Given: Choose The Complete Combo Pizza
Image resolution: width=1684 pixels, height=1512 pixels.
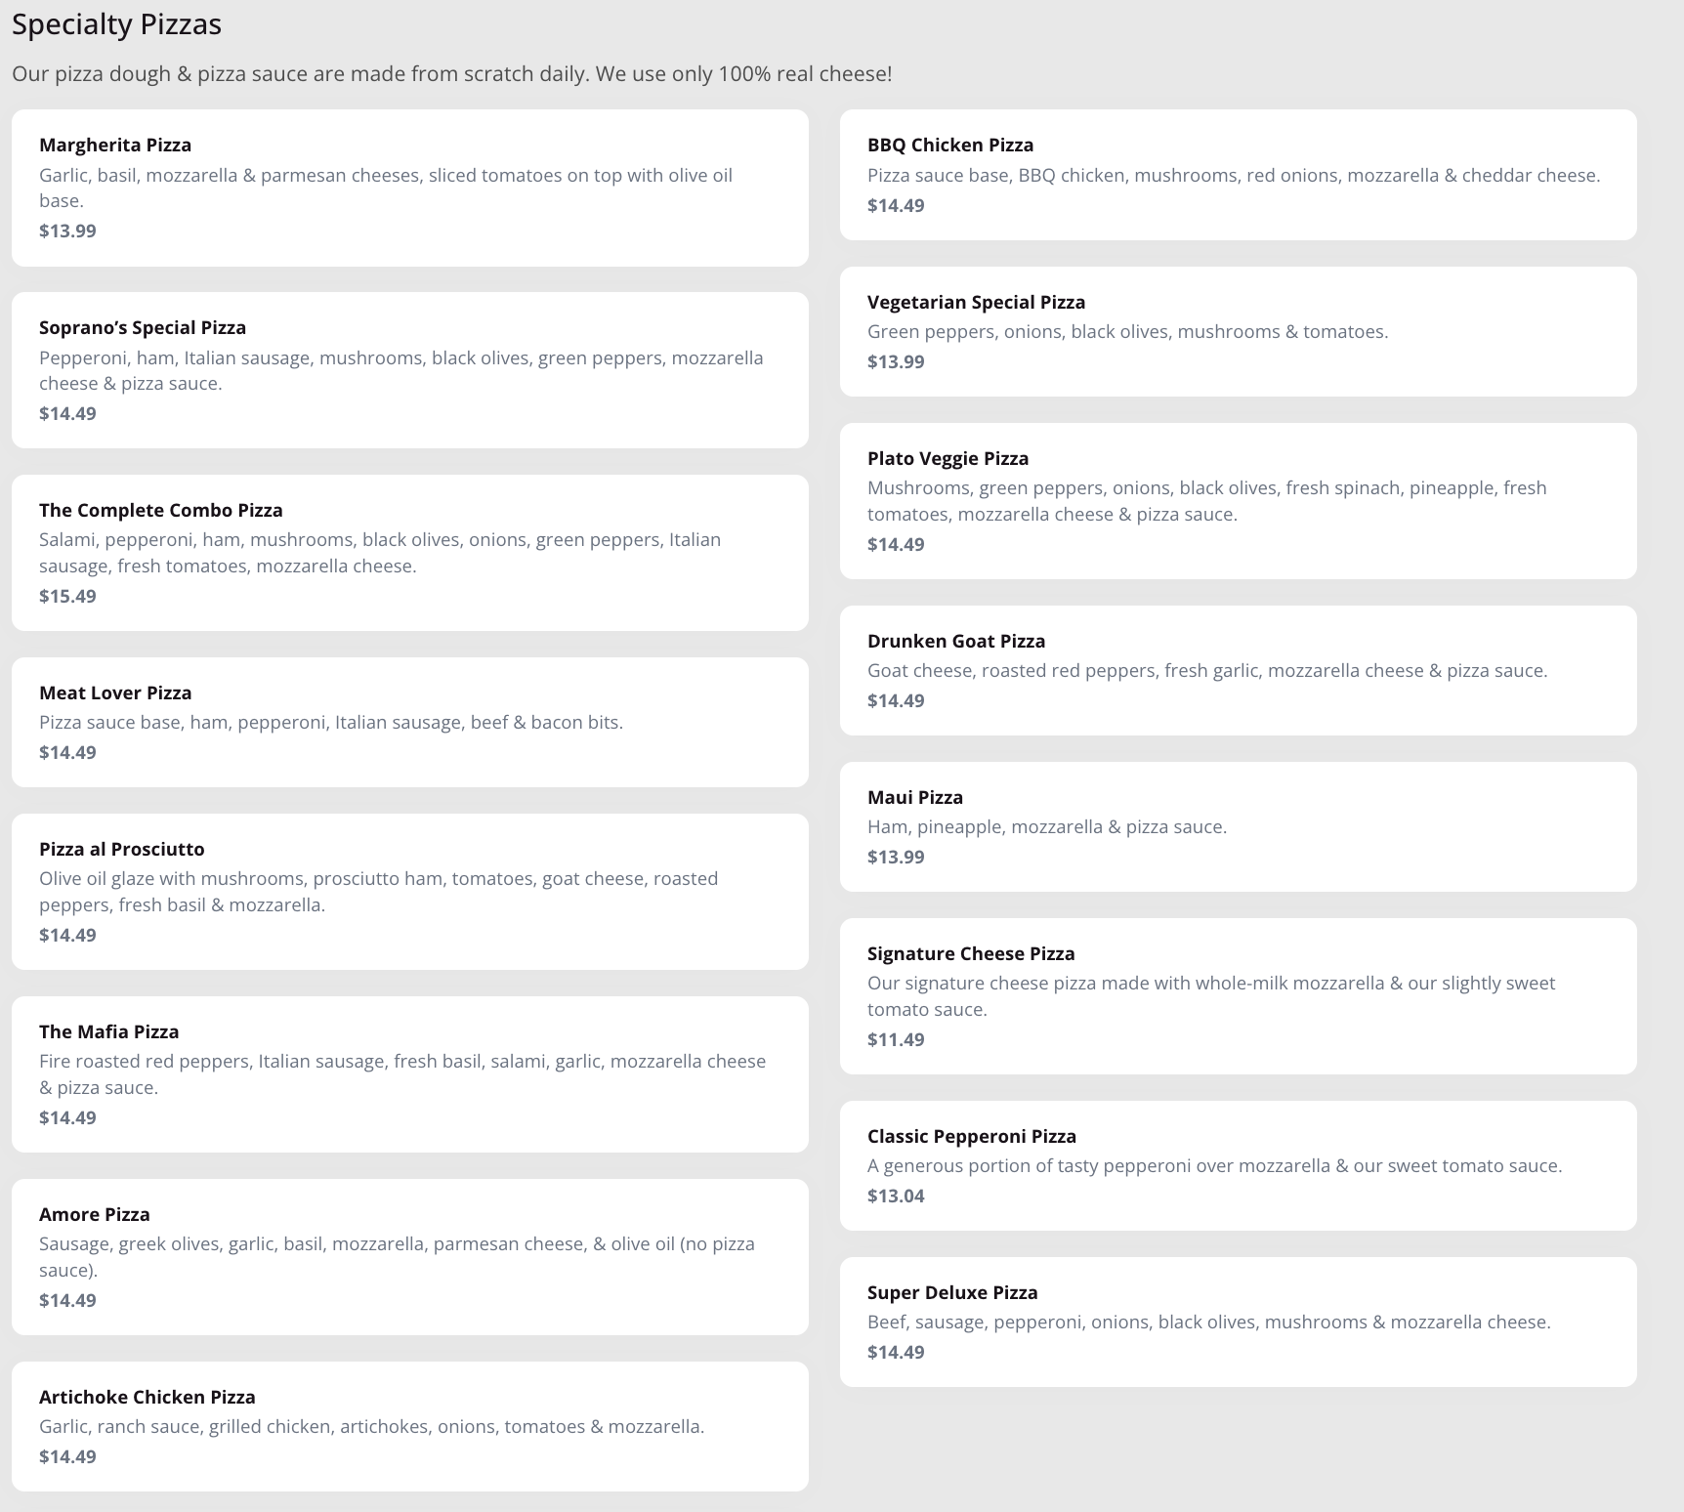Looking at the screenshot, I should (409, 553).
